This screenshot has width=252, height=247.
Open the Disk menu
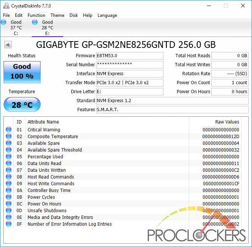pos(74,15)
